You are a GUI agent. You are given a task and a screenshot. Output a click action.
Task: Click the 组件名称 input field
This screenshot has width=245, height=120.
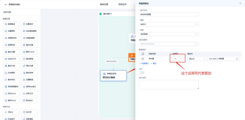pos(169,14)
